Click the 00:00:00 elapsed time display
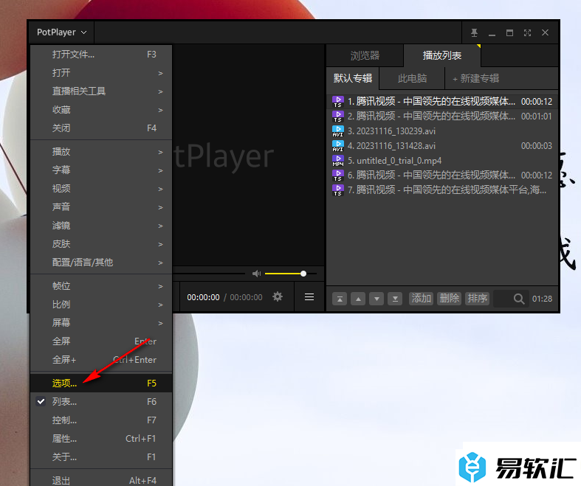Viewport: 581px width, 486px height. click(203, 297)
